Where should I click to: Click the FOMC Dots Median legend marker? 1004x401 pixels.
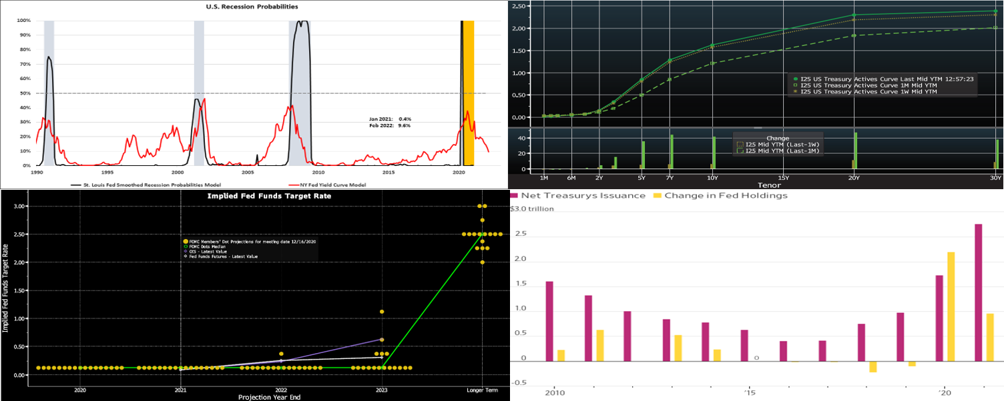186,246
